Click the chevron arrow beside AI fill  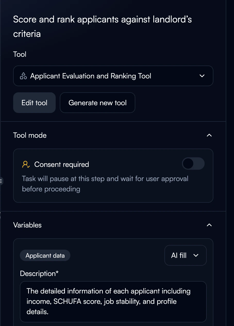tap(196, 255)
